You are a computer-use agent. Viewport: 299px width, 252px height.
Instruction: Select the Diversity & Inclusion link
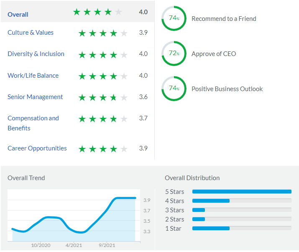[36, 54]
